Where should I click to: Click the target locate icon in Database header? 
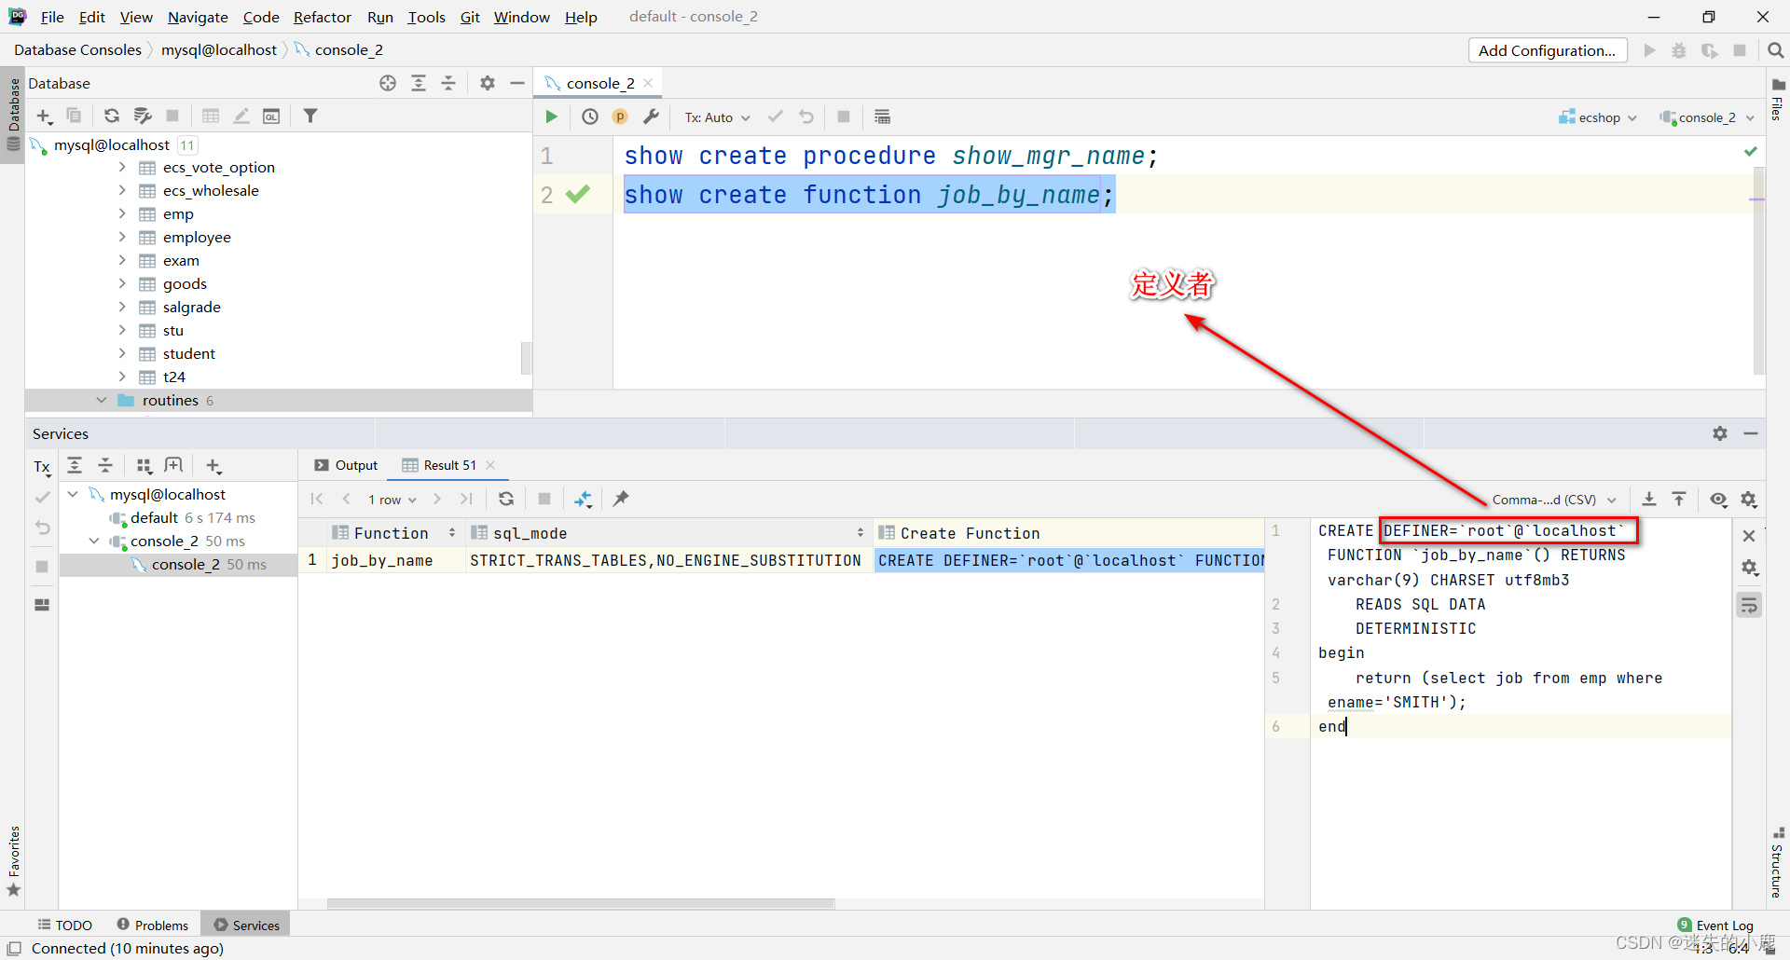(388, 83)
